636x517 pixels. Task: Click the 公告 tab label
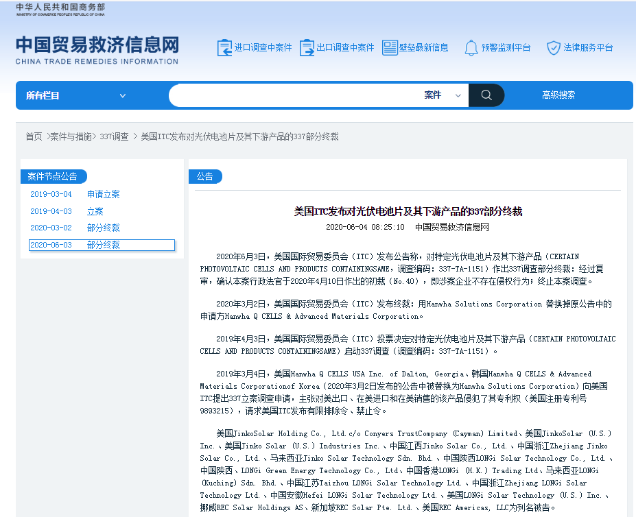pyautogui.click(x=205, y=176)
